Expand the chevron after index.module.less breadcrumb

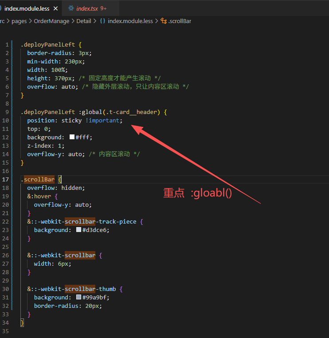(157, 21)
